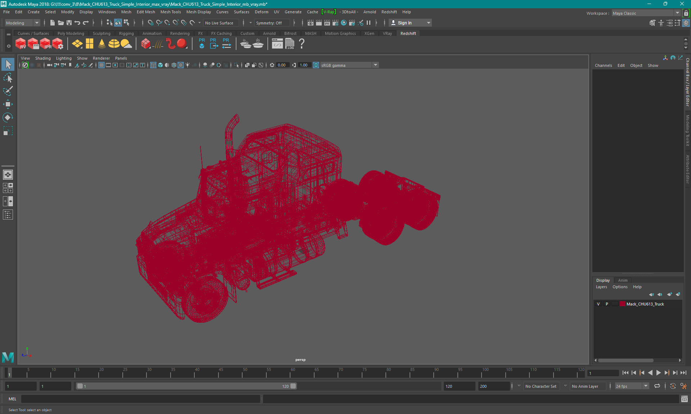
Task: Click the Redshift RV render view icon
Action: click(x=21, y=44)
